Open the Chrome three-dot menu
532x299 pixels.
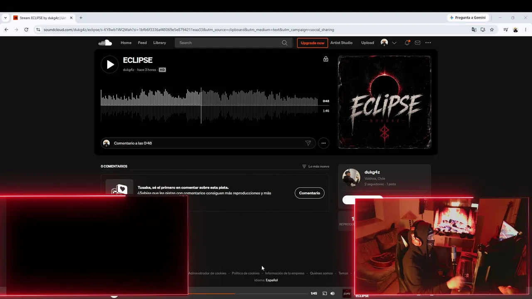(525, 29)
